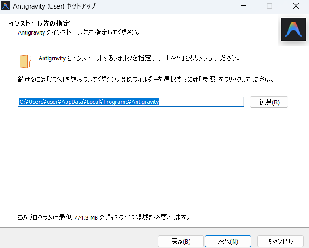309x248 pixels.
Task: Click empty space right of the path text in field
Action: point(202,102)
